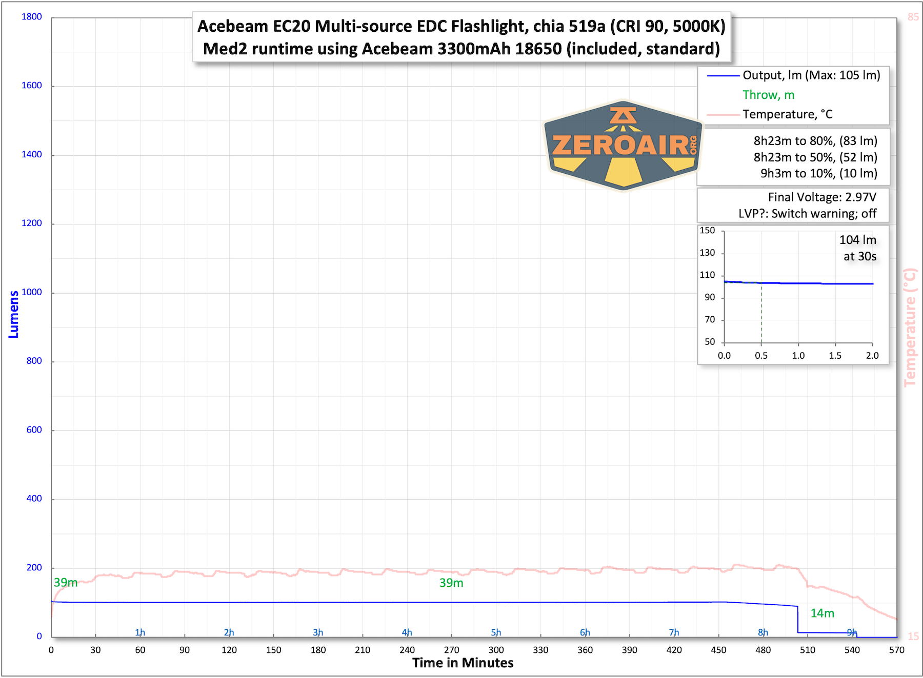Click the ZeroAir logo badge

(x=623, y=145)
